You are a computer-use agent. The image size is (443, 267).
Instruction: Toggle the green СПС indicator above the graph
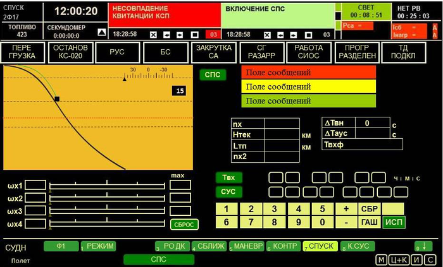pos(212,74)
